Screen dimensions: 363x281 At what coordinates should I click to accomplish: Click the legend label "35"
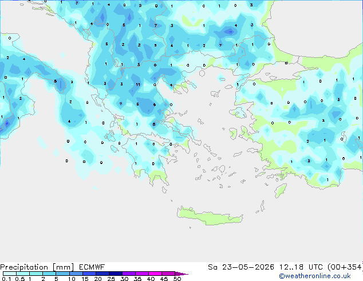pos(137,279)
